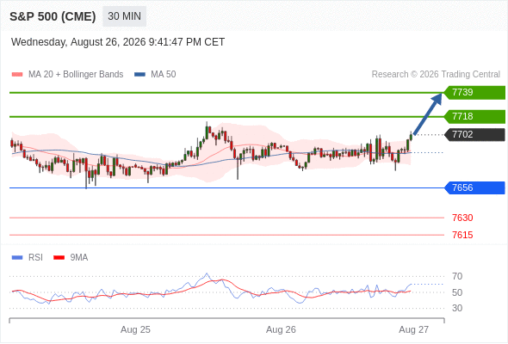Click the RSI 70 level label

pos(457,276)
